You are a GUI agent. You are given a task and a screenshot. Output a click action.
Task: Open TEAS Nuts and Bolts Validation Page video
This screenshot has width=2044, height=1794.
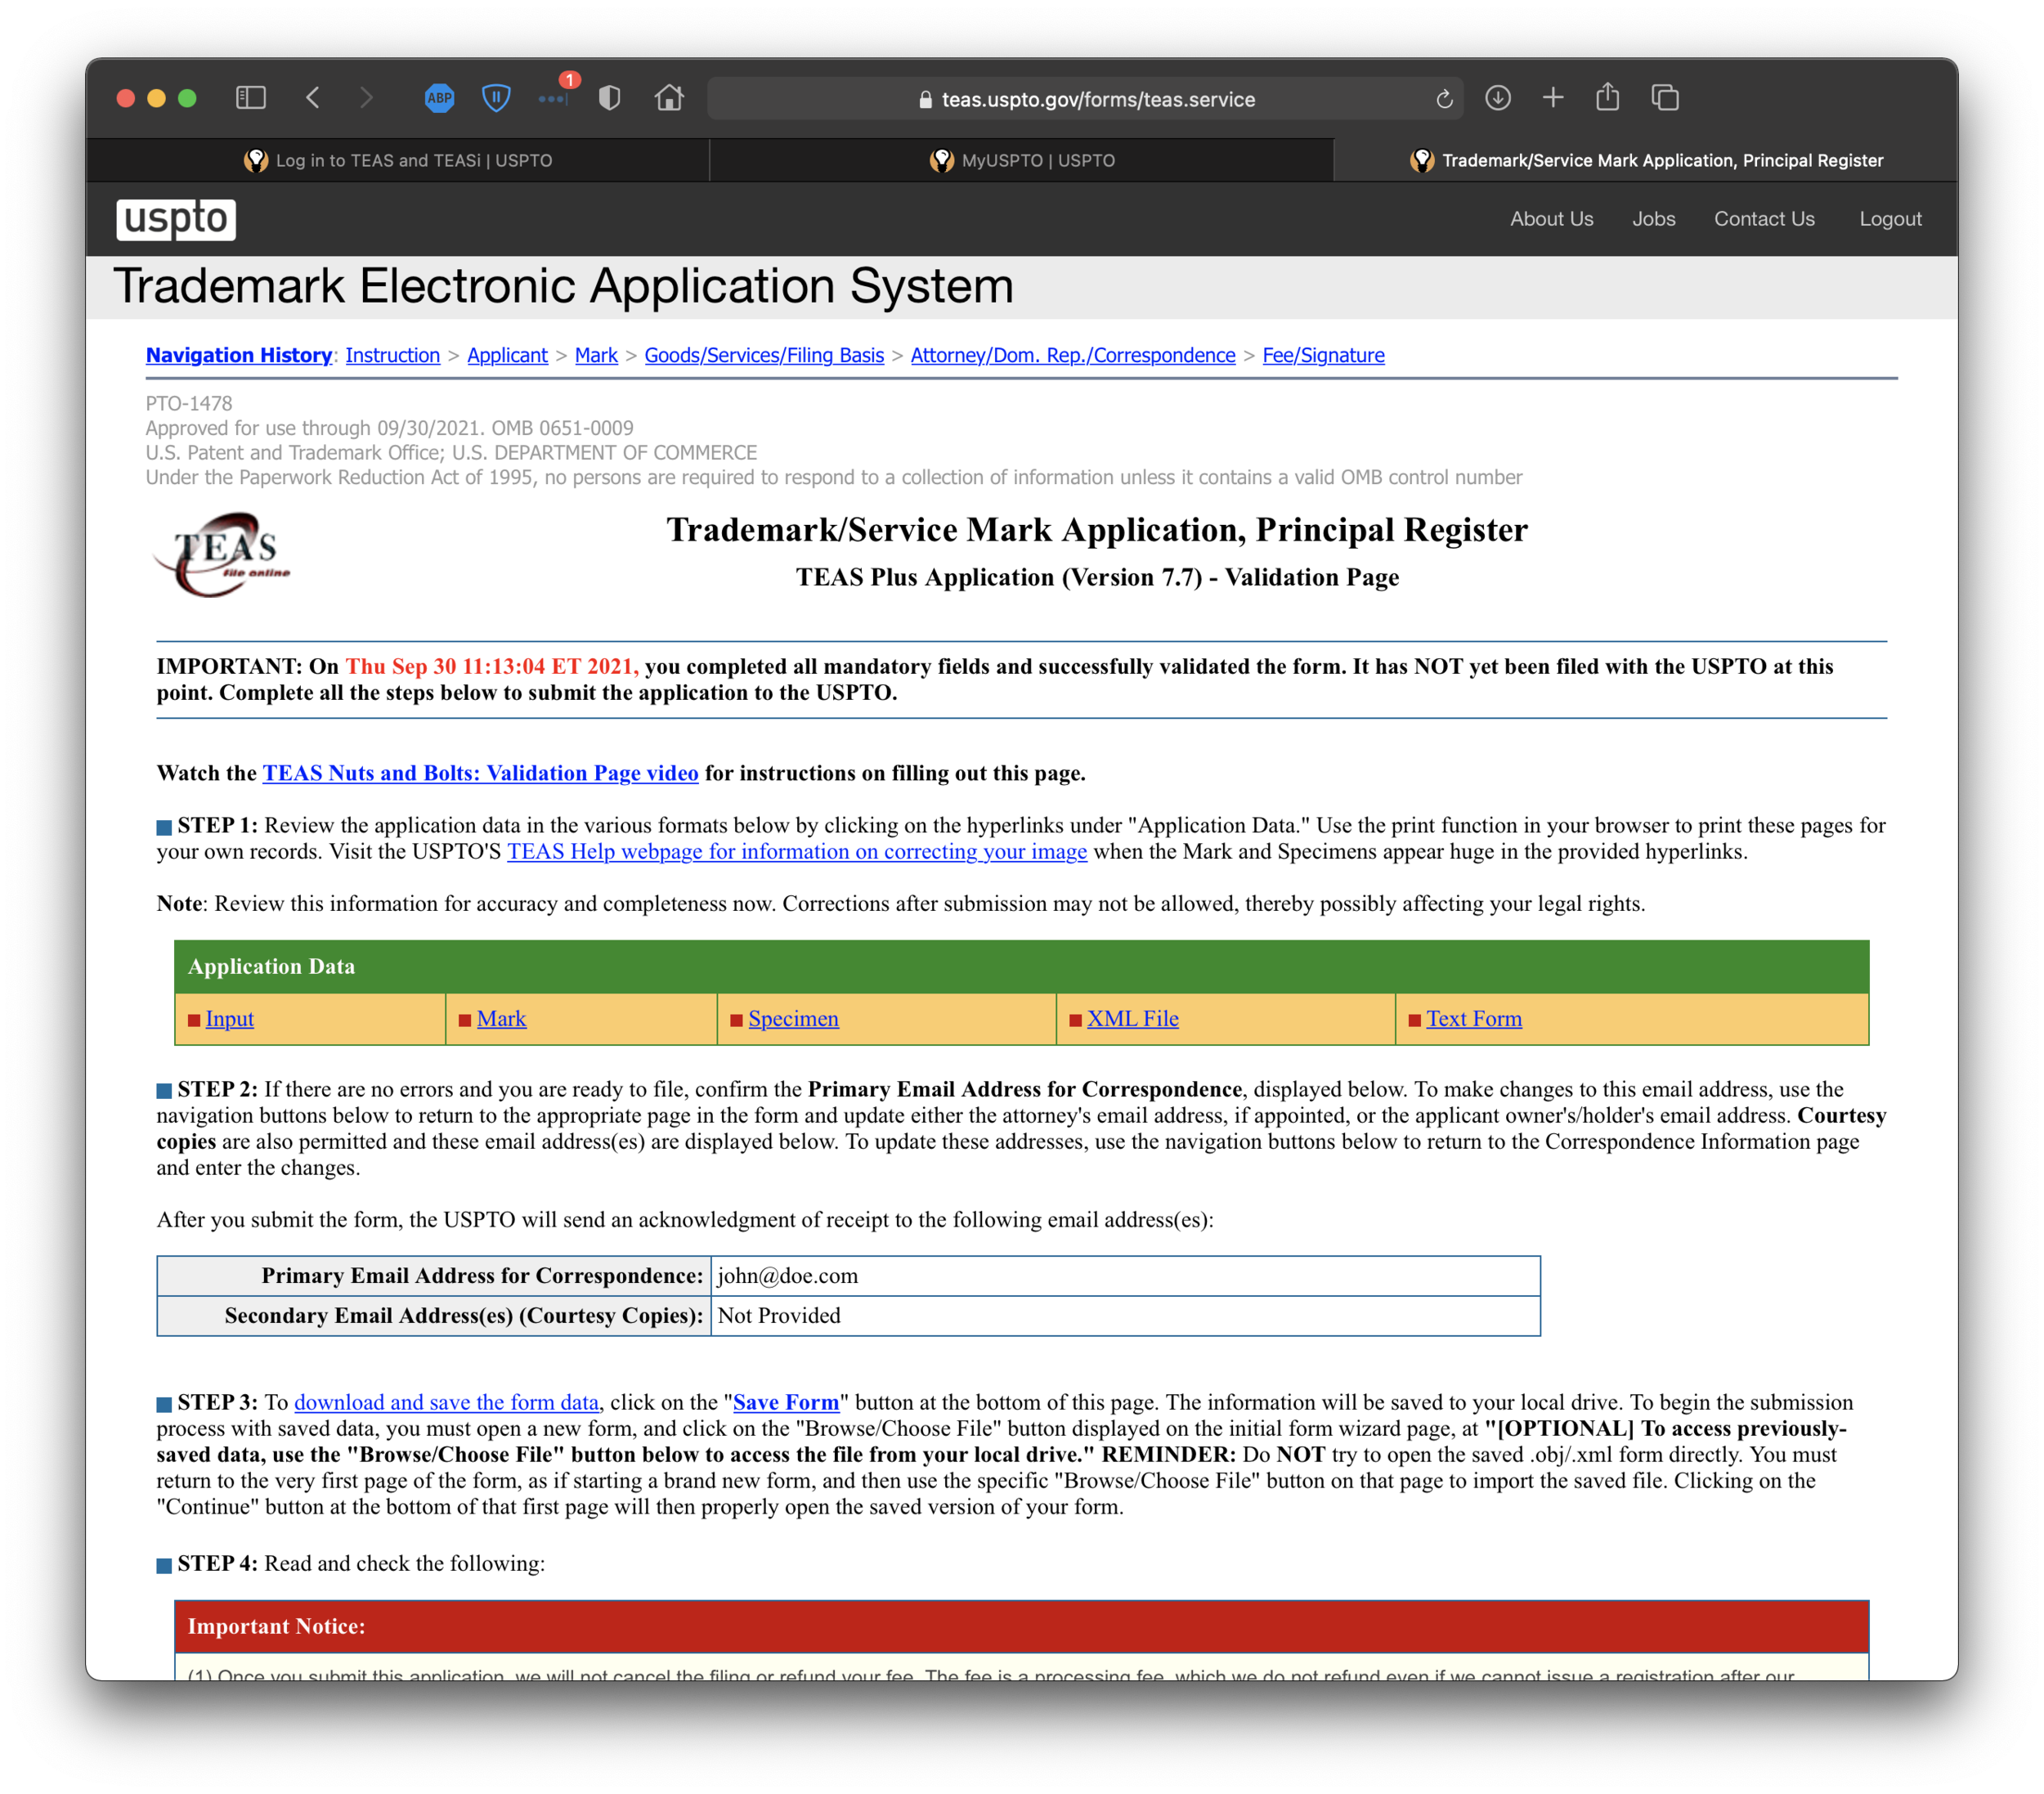(480, 773)
